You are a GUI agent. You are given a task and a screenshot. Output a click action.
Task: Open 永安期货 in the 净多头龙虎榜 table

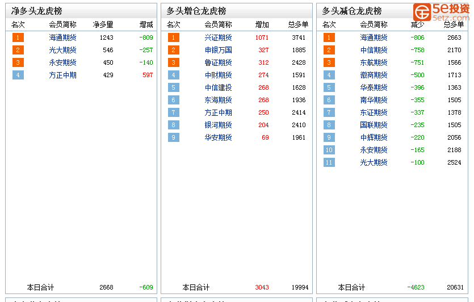(x=62, y=62)
